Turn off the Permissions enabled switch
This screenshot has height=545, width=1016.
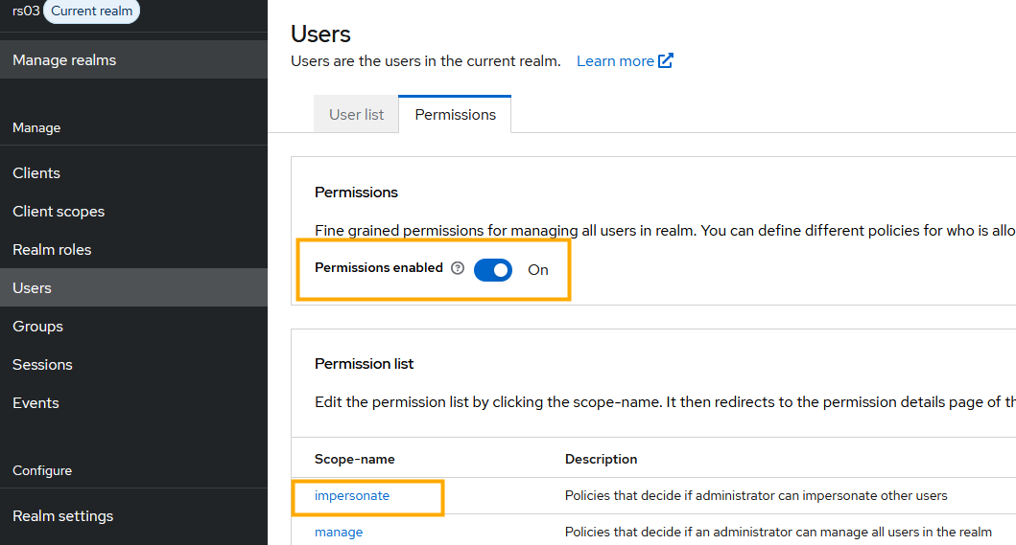pos(493,270)
